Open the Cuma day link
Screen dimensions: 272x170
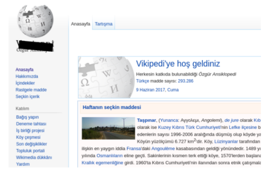pyautogui.click(x=173, y=90)
